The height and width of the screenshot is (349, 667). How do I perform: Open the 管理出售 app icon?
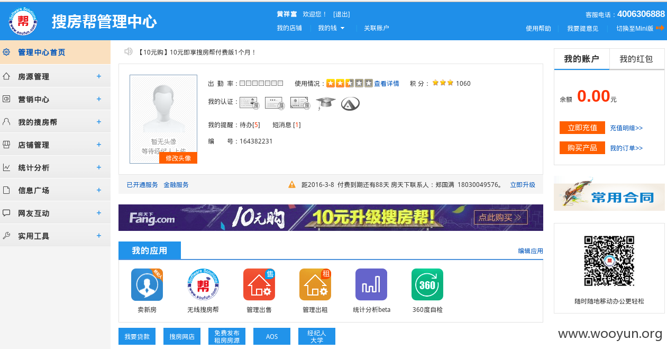pyautogui.click(x=259, y=284)
